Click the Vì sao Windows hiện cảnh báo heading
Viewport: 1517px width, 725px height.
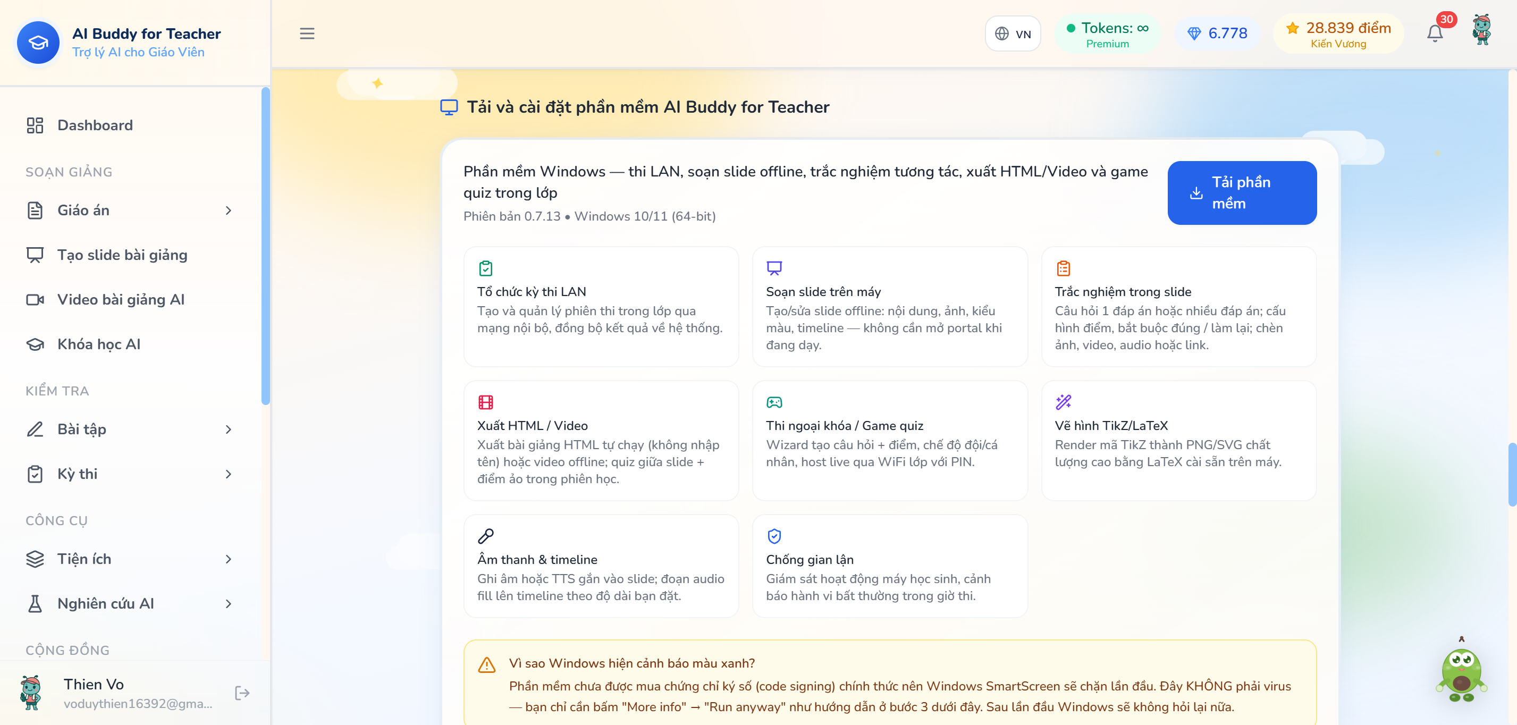click(x=632, y=663)
